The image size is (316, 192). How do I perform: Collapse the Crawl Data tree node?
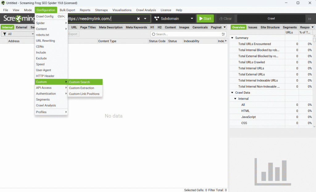pos(232,93)
